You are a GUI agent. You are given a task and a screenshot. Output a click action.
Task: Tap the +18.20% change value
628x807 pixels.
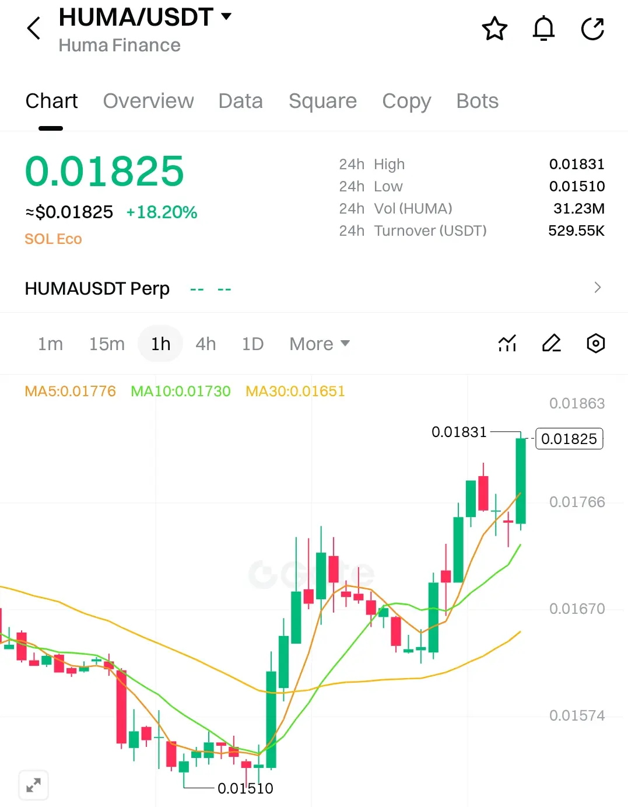(x=162, y=212)
